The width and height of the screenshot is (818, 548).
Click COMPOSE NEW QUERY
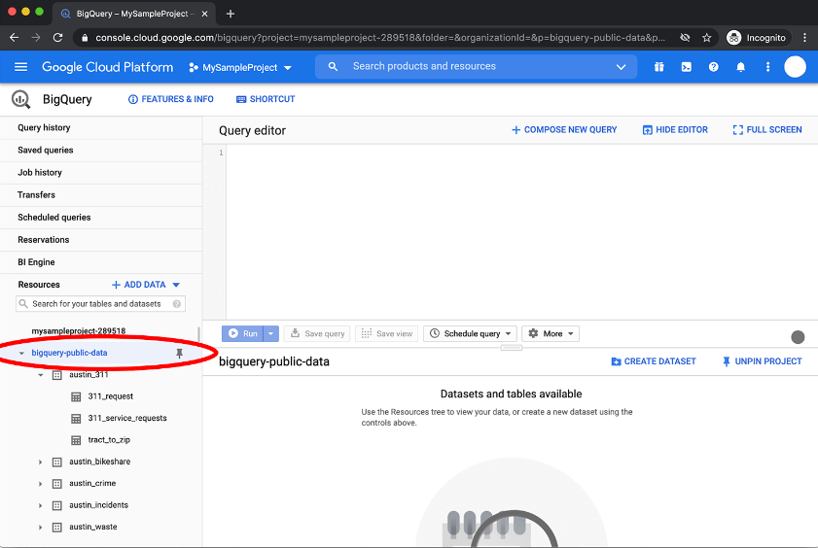[x=564, y=129]
